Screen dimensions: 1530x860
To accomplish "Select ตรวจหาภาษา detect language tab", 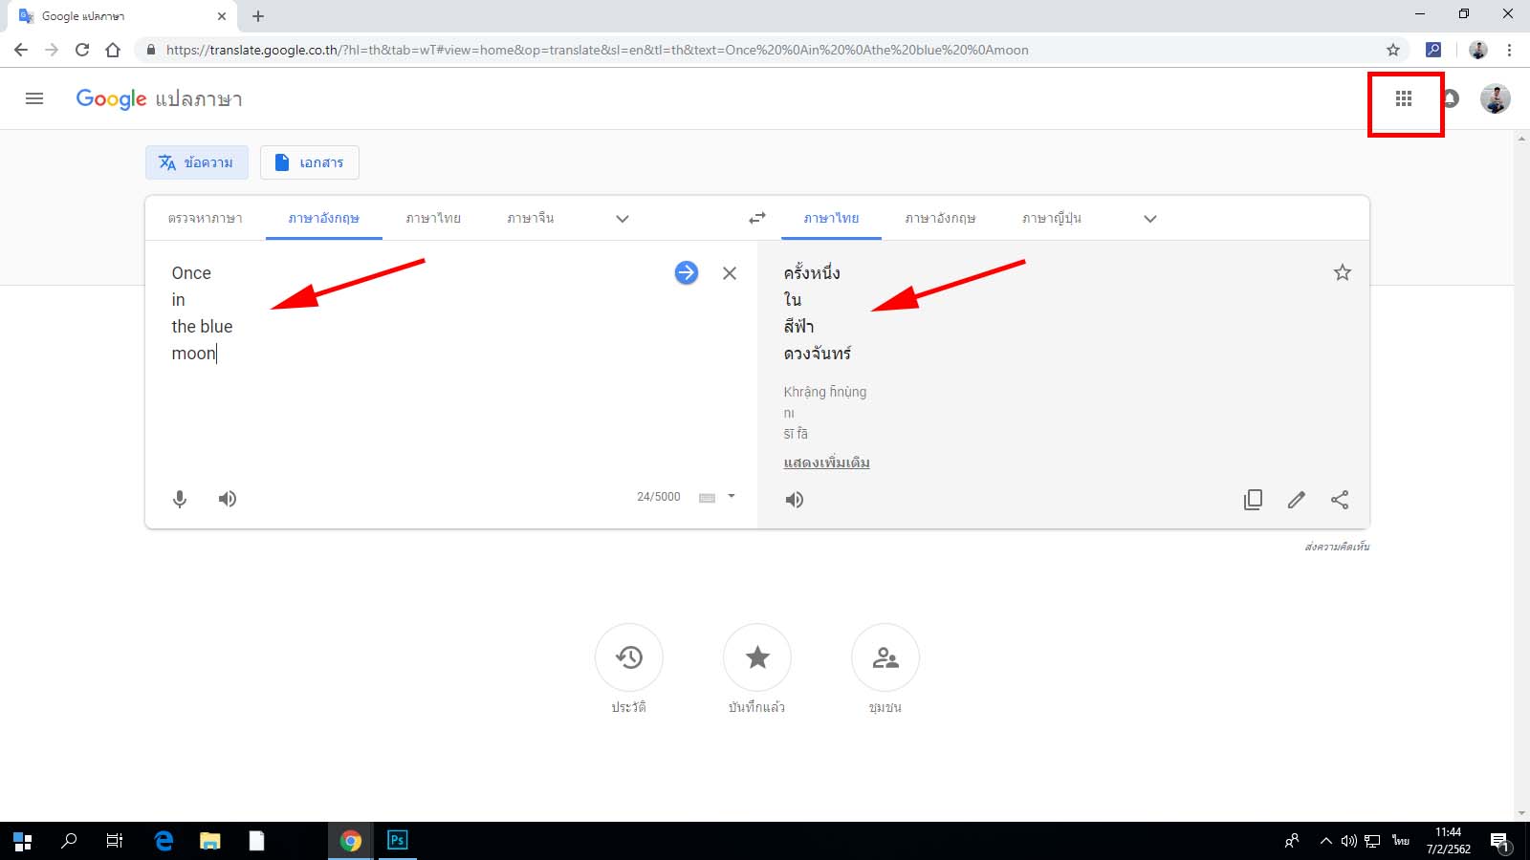I will pos(206,219).
